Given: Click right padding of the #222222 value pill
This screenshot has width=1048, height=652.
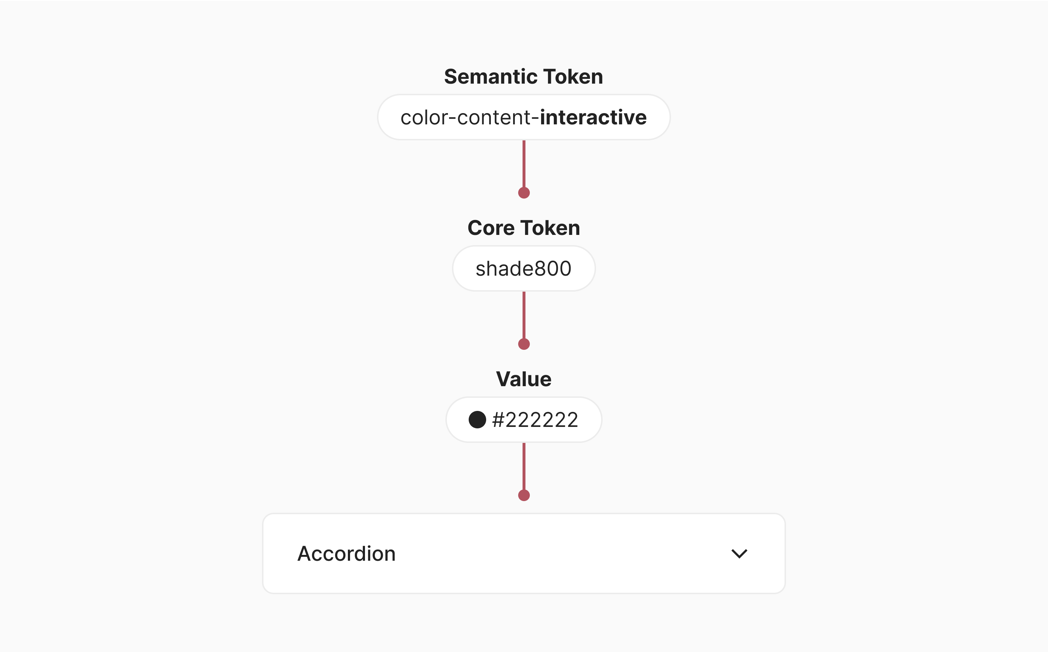Looking at the screenshot, I should pyautogui.click(x=590, y=420).
